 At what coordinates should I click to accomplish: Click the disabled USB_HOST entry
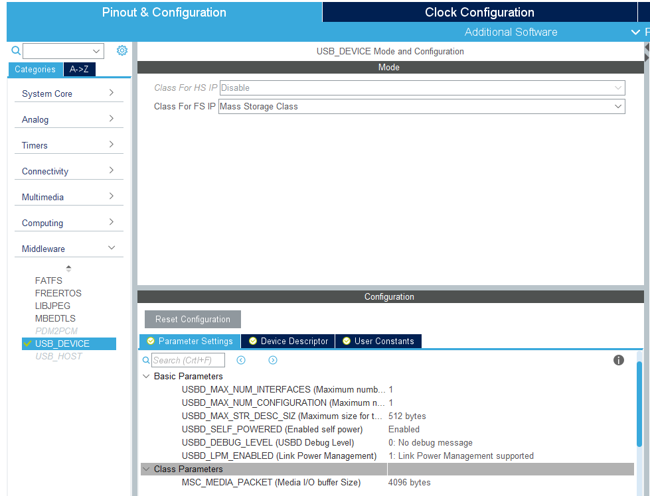[x=58, y=357]
